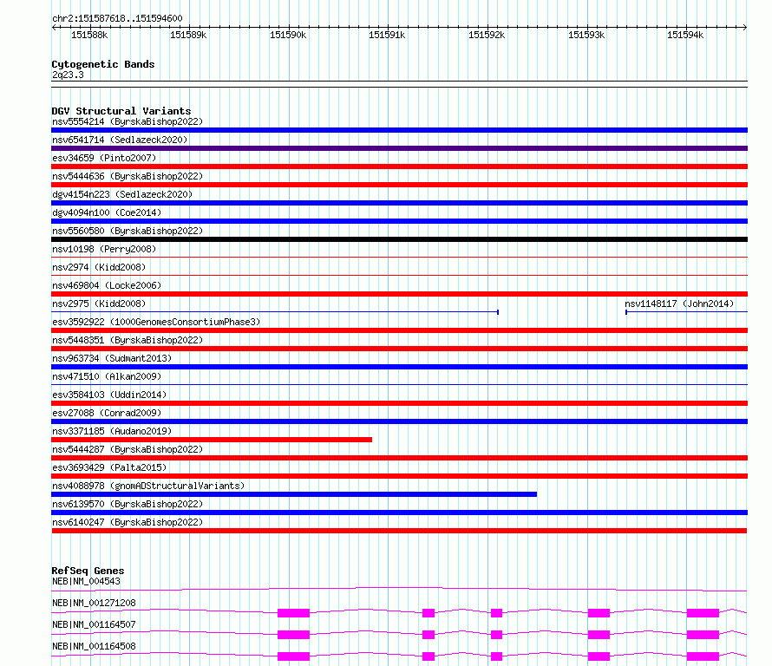772x666 pixels.
Task: Click the nsv10198 (Perry2008) label
Action: (104, 249)
